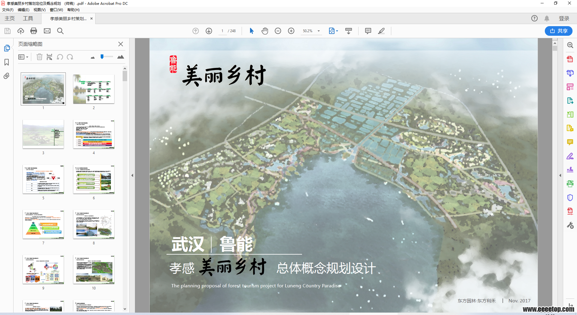577x315 pixels.
Task: Go to next page arrow
Action: click(209, 31)
